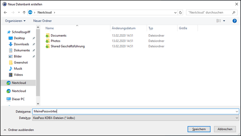This screenshot has height=136, width=241.
Task: Select the Photos folder icon
Action: coord(47,41)
